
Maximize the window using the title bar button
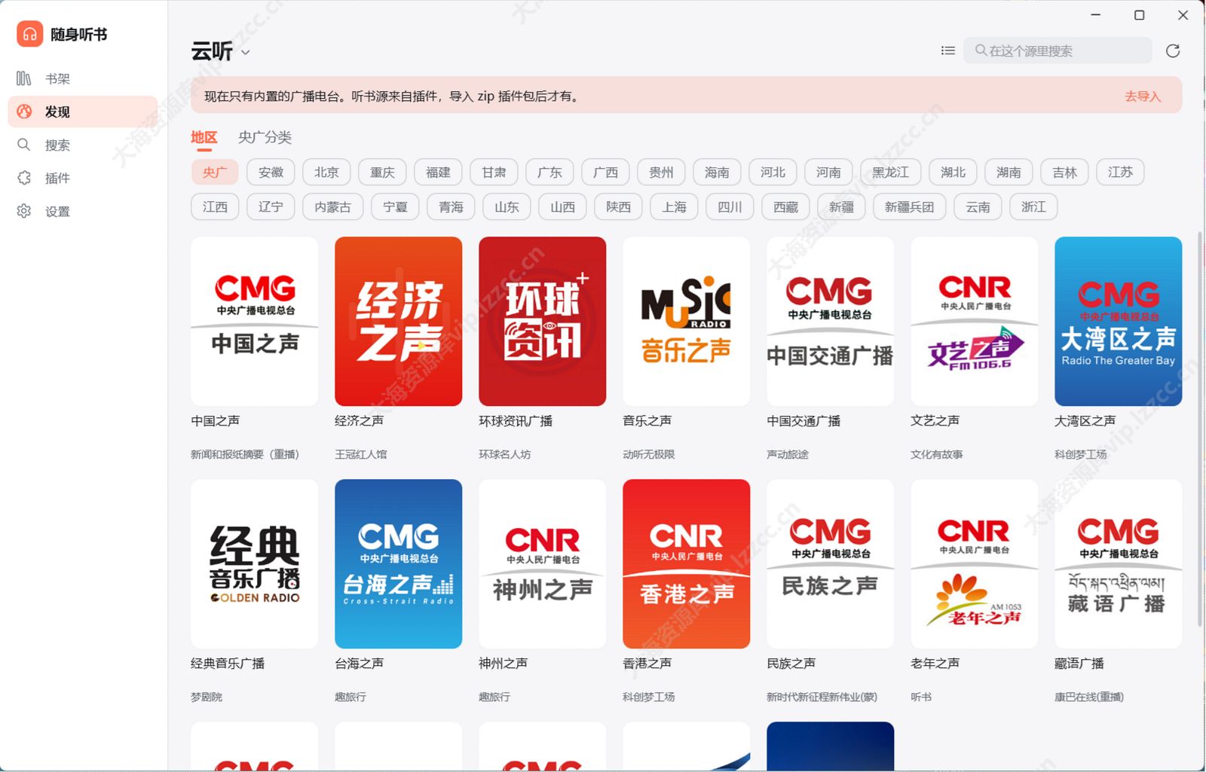tap(1139, 15)
